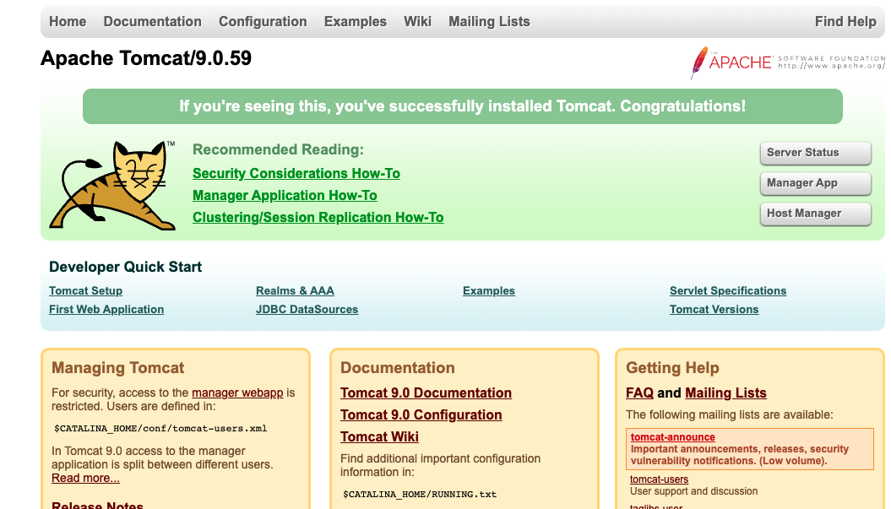
Task: Follow the Tomcat Setup link
Action: pos(86,291)
